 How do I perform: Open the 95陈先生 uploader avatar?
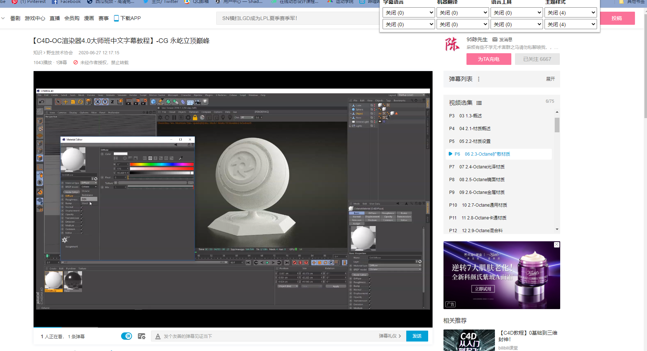pos(452,44)
